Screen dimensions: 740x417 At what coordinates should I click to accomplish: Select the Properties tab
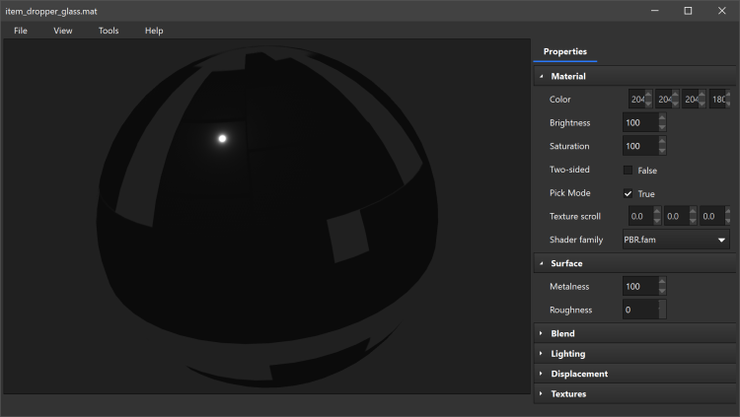click(x=565, y=51)
